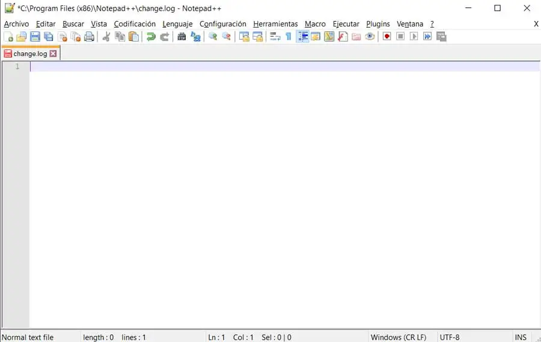This screenshot has width=541, height=342.
Task: Click Windows (CR LF) line ending indicator
Action: [x=399, y=337]
